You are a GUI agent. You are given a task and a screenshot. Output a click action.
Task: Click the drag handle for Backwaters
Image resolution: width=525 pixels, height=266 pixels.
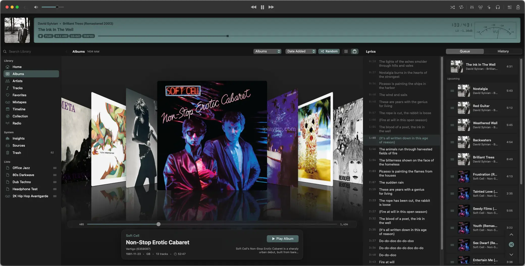click(452, 142)
